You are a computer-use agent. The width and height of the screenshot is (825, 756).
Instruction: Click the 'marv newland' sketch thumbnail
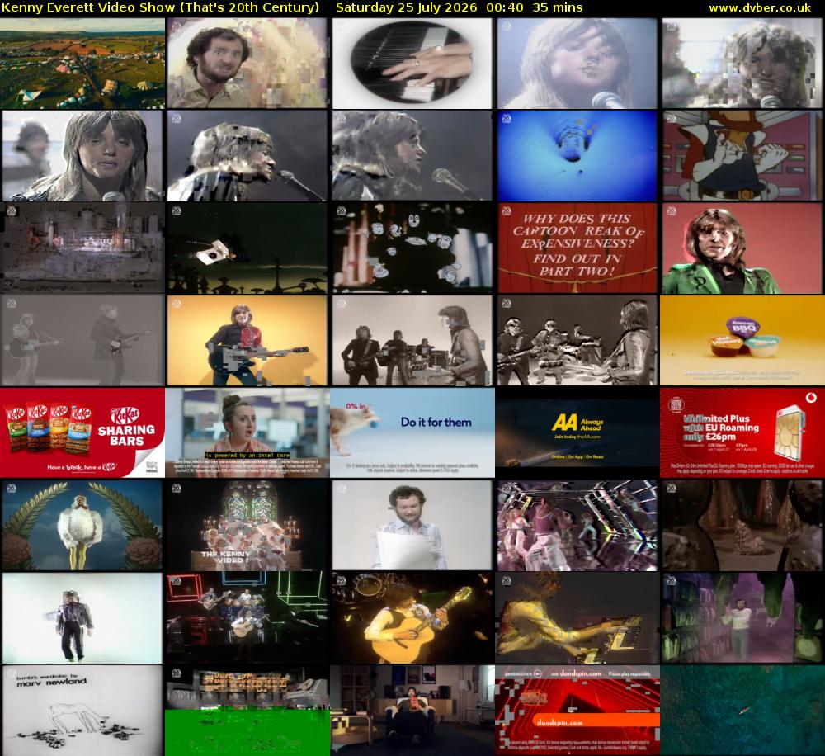[x=82, y=711]
